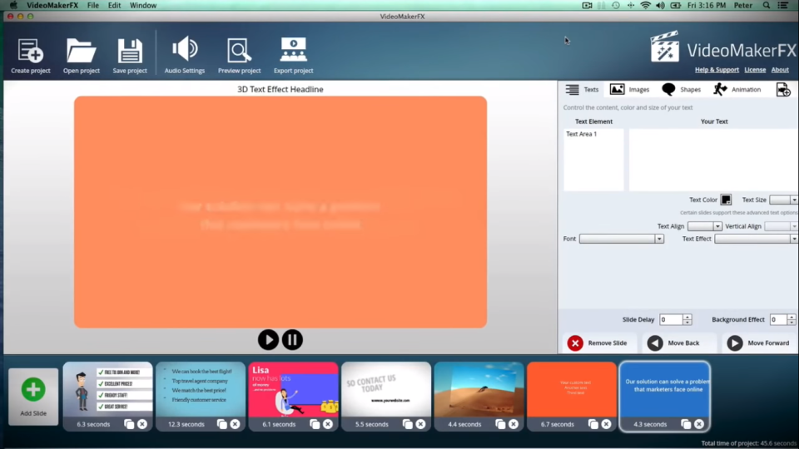Open macOS Spotlight search icon

pos(766,5)
